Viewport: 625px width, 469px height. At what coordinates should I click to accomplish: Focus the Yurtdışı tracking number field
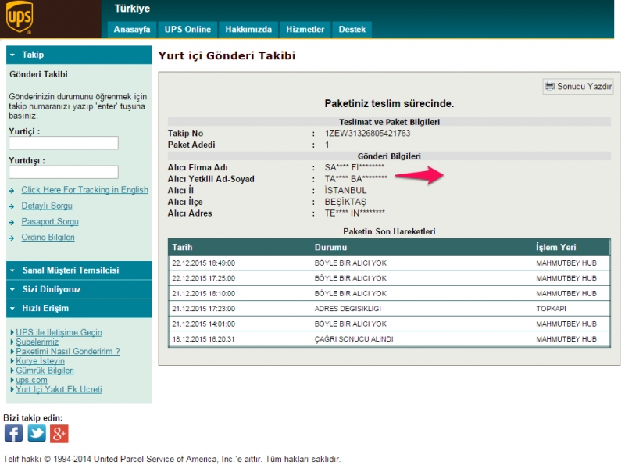pos(63,172)
